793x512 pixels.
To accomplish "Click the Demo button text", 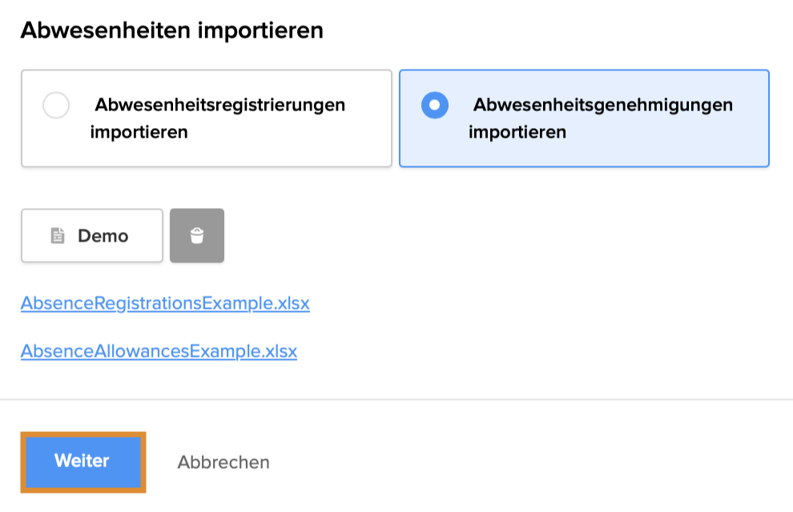I will point(103,236).
